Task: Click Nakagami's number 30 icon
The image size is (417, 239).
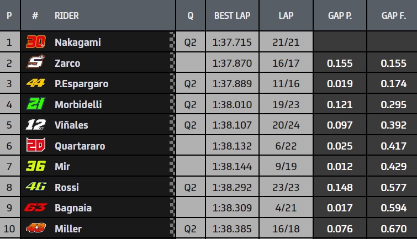Action: click(x=36, y=42)
